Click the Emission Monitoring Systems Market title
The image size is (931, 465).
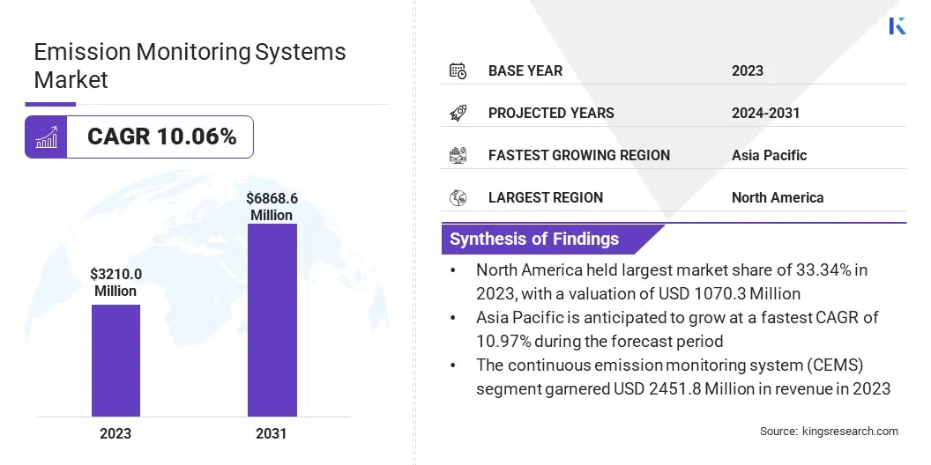tap(190, 65)
